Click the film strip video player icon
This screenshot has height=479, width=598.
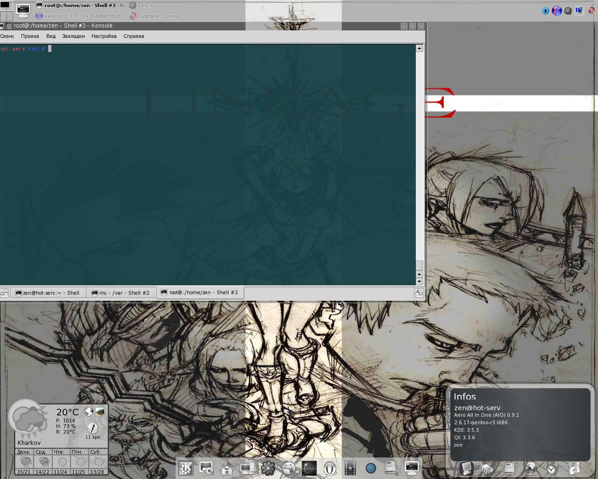[350, 468]
